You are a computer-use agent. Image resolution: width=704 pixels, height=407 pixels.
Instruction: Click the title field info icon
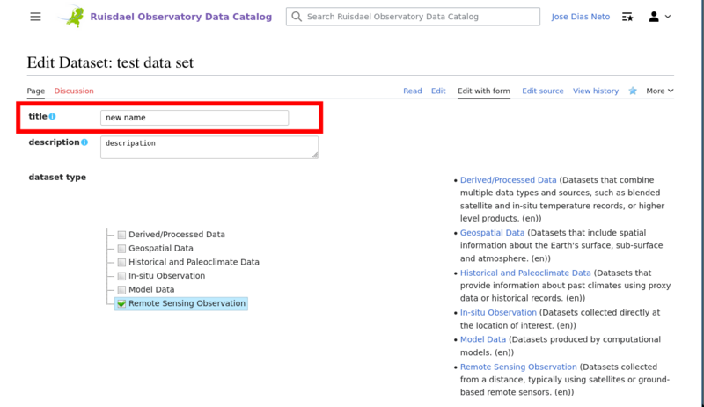coord(52,116)
